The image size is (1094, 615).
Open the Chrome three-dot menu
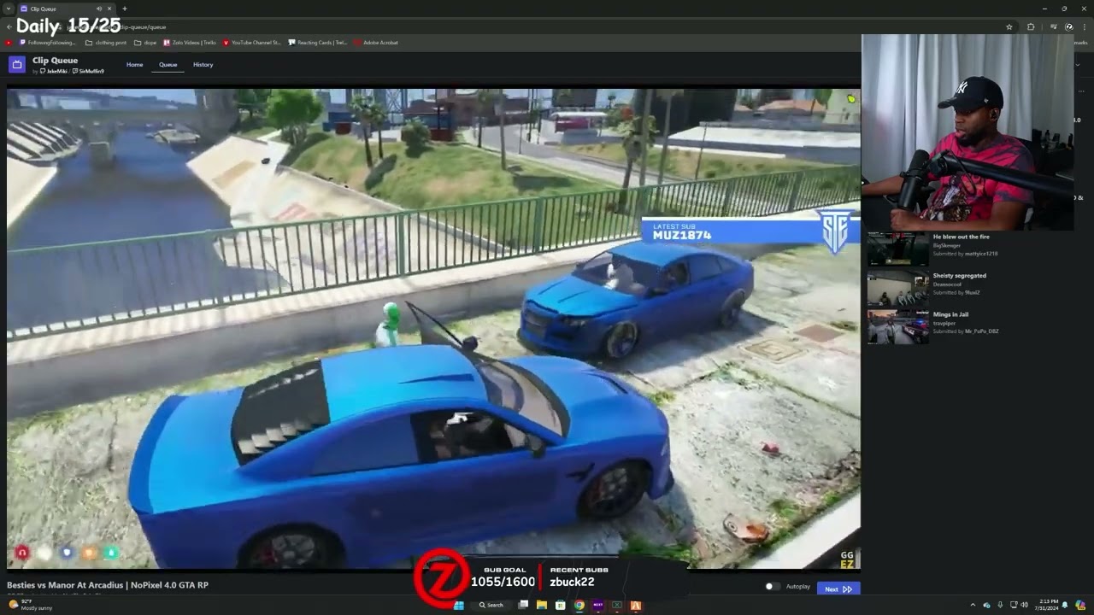coord(1083,26)
